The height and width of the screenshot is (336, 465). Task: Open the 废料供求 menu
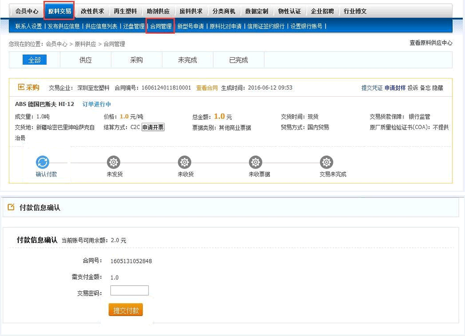pos(191,11)
